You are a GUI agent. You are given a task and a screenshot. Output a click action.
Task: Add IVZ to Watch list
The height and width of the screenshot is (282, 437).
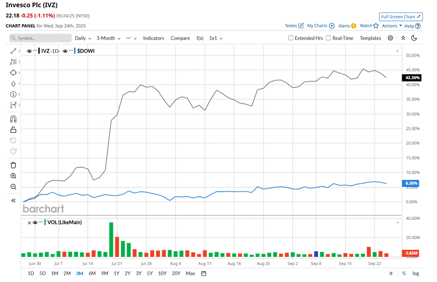[369, 26]
